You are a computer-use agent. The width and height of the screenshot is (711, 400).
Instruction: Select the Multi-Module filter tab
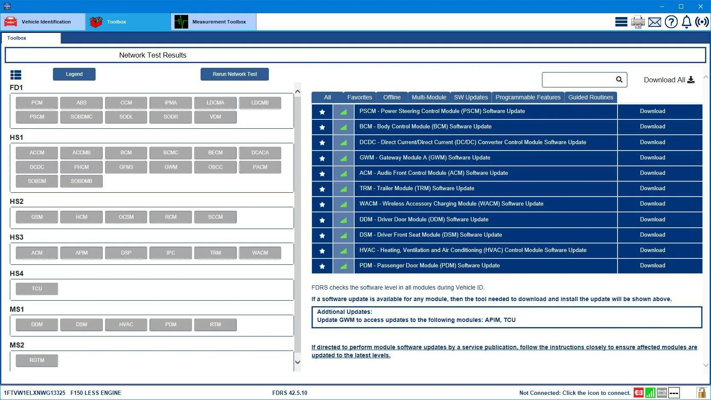coord(429,97)
